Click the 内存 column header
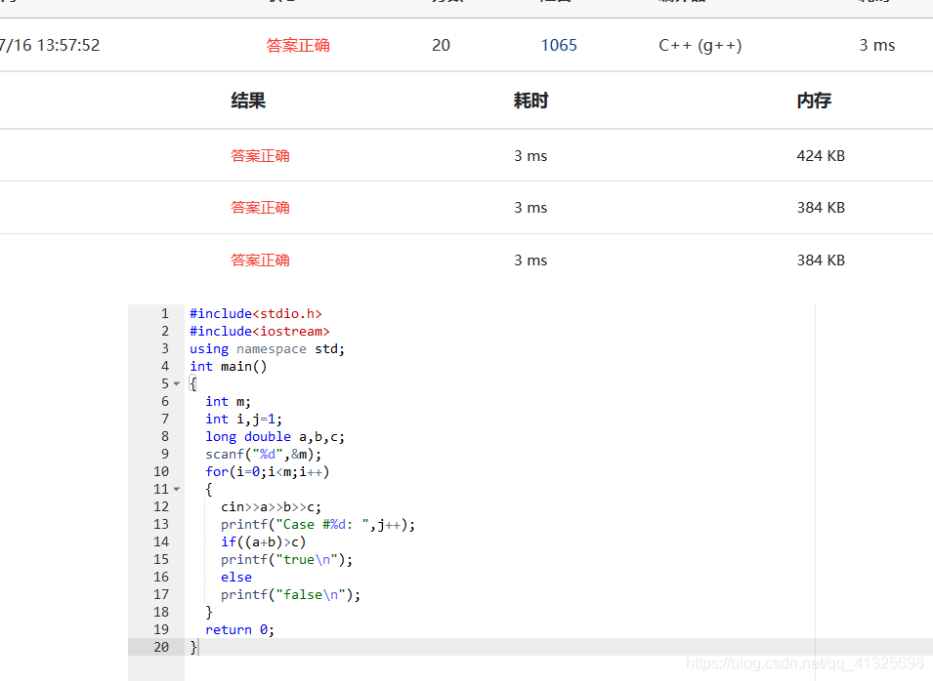933x681 pixels. tap(813, 100)
